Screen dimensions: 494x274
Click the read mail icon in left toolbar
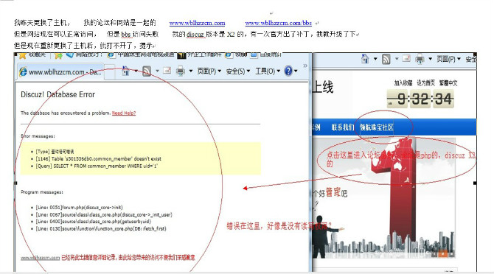(x=167, y=71)
